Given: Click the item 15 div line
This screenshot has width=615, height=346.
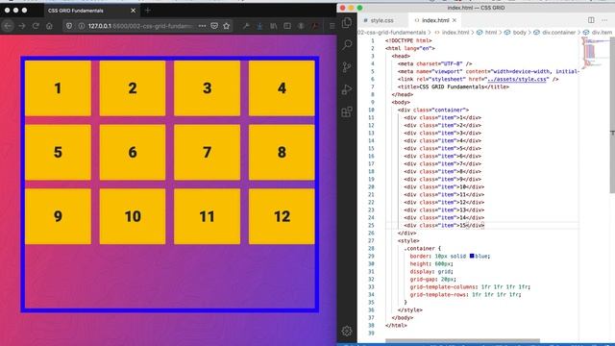Looking at the screenshot, I should (444, 225).
